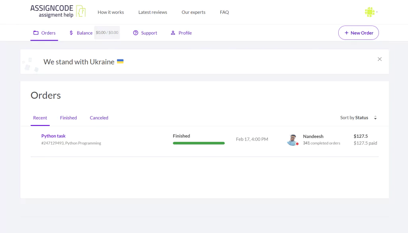
Task: Click the $0.00 / $0.00 balance badge
Action: [107, 33]
